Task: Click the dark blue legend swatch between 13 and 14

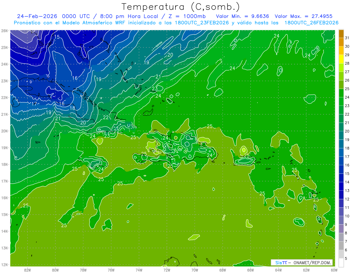Action: (341, 186)
